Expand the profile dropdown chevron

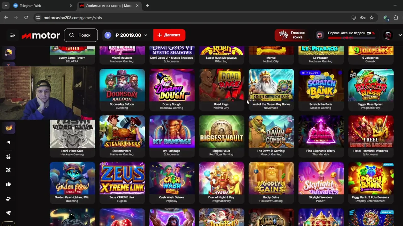[400, 35]
